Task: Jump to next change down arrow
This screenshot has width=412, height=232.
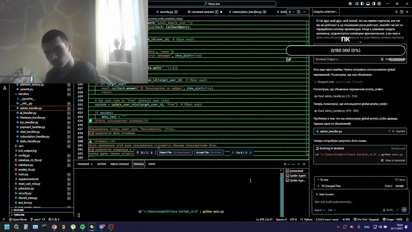Action: (x=152, y=153)
